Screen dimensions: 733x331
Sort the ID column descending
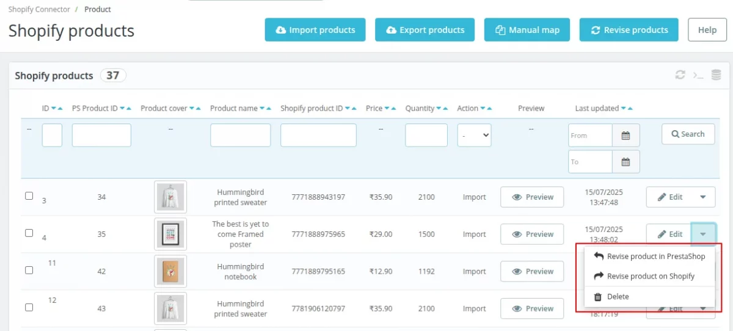[x=54, y=109]
